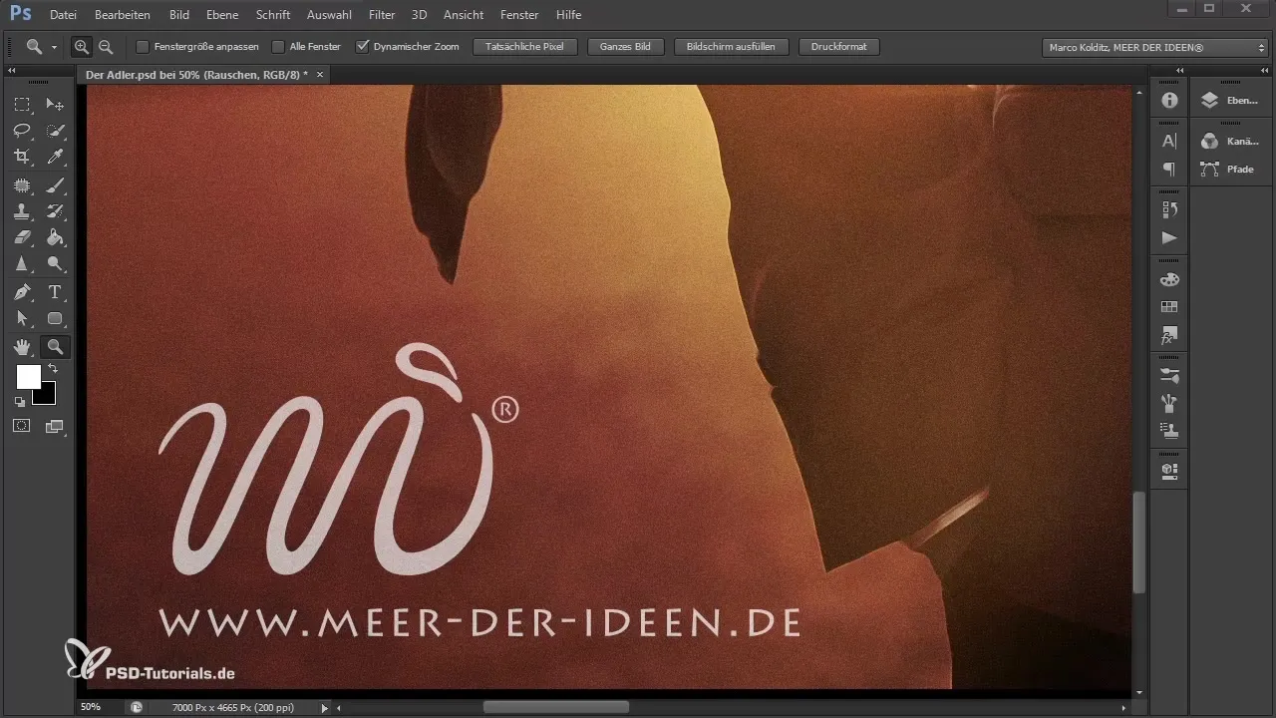This screenshot has height=718, width=1276.
Task: Open the Ansicht menu
Action: [x=463, y=15]
